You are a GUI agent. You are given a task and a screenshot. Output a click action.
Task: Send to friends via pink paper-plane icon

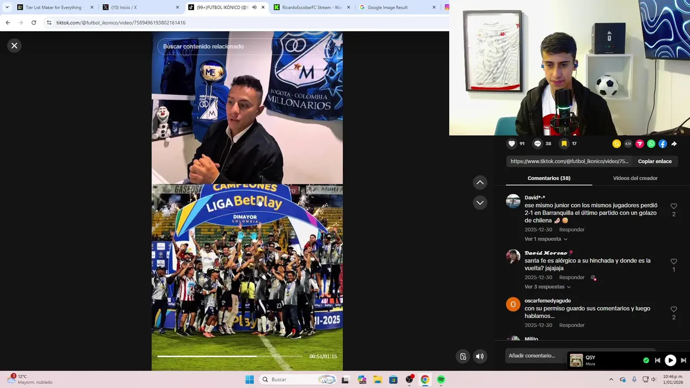640,144
